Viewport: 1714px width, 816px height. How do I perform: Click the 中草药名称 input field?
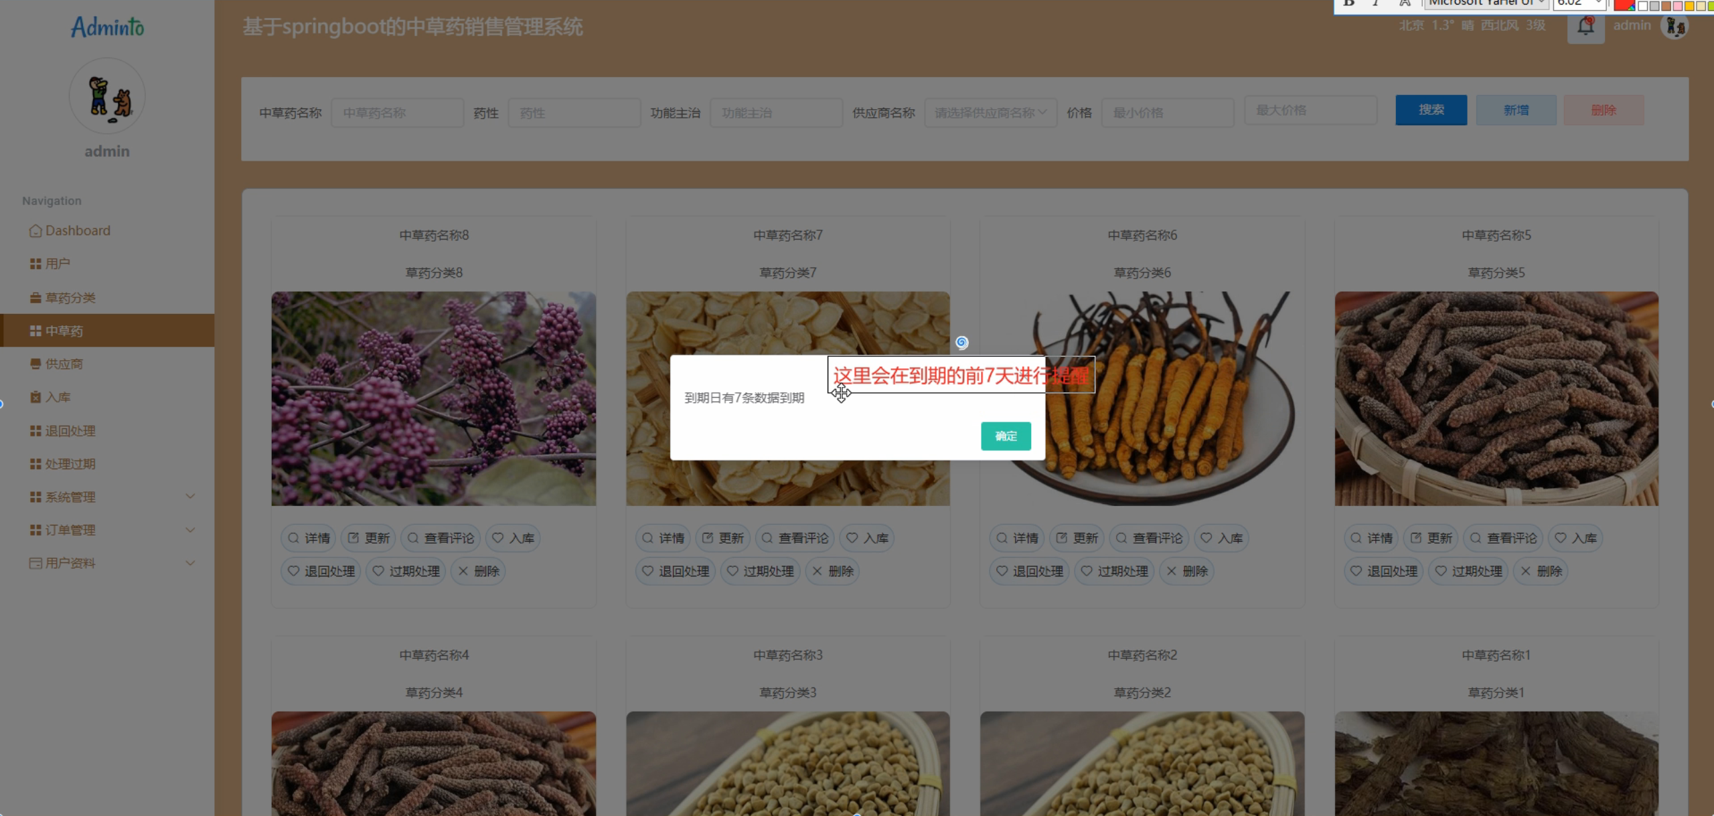pyautogui.click(x=397, y=112)
